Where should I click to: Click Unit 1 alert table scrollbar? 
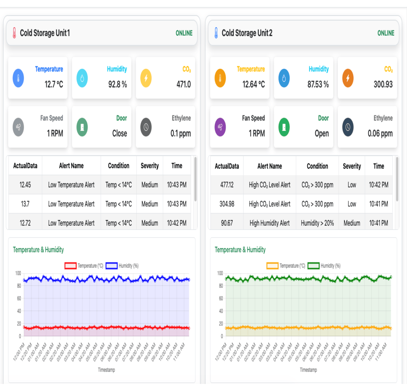[x=196, y=179]
